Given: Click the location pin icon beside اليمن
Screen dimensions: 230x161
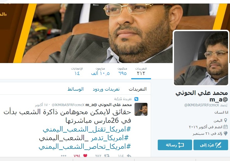Looking at the screenshot, I should pyautogui.click(x=226, y=120).
